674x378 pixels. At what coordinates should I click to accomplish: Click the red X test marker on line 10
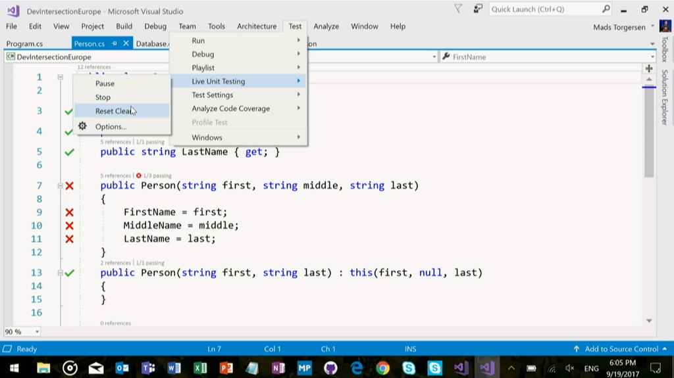[69, 225]
